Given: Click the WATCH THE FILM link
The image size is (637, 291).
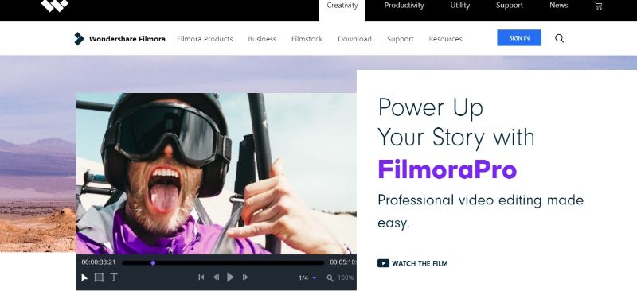Looking at the screenshot, I should [412, 263].
